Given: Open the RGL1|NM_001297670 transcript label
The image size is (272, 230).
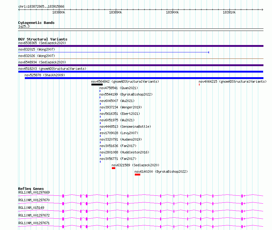Looking at the screenshot, I should pos(34,200).
